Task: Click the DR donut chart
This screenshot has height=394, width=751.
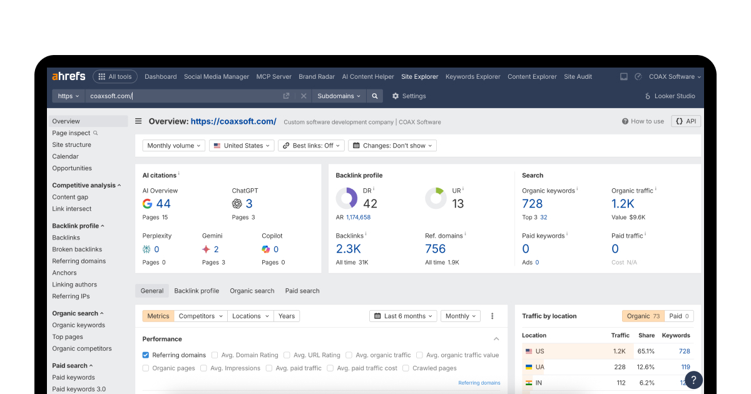Action: coord(347,198)
